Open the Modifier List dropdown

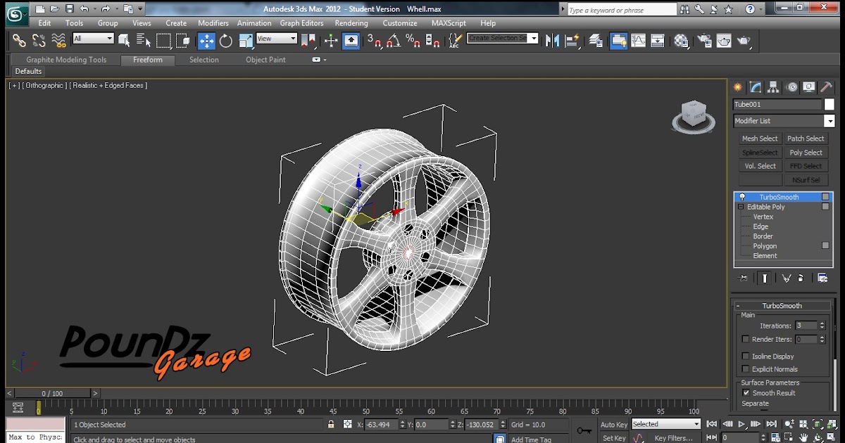[830, 120]
